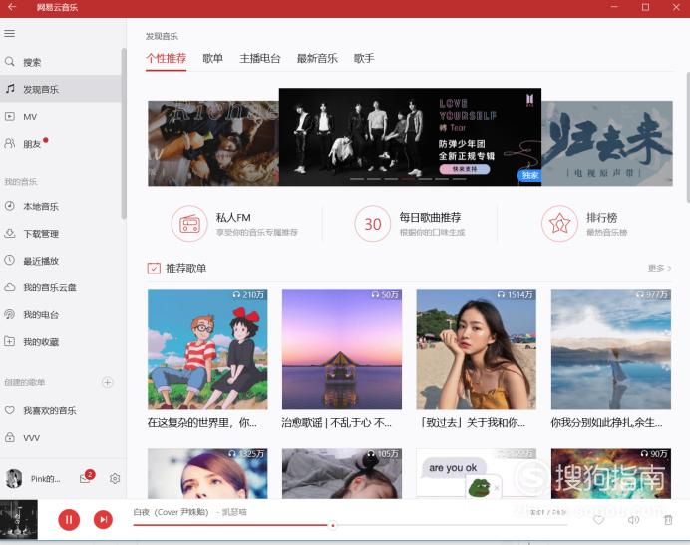Go back with the title bar arrow
The width and height of the screenshot is (690, 545).
(x=12, y=7)
